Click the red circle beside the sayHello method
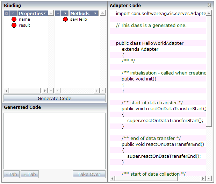Image resolution: width=216 pixels, height=184 pixels. 65,19
